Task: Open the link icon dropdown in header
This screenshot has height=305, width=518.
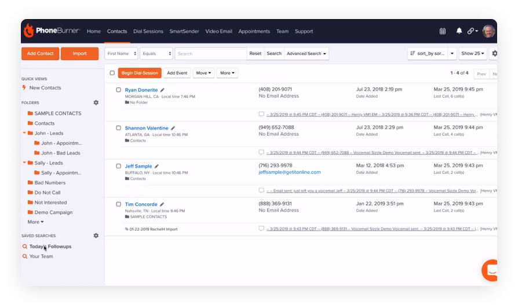Action: 472,31
